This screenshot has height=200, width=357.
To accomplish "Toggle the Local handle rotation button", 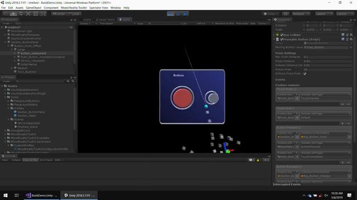I will pyautogui.click(x=74, y=14).
